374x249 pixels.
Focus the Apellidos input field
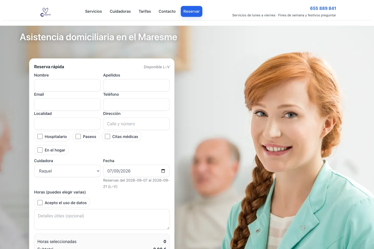(x=136, y=85)
